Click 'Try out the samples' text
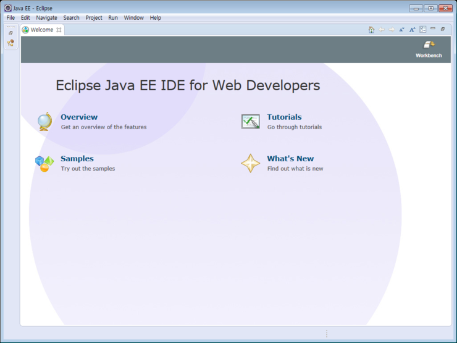 coord(88,169)
